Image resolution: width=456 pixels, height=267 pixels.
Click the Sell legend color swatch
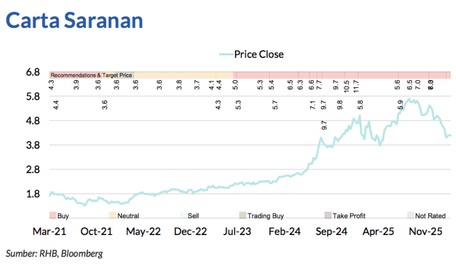pyautogui.click(x=182, y=215)
